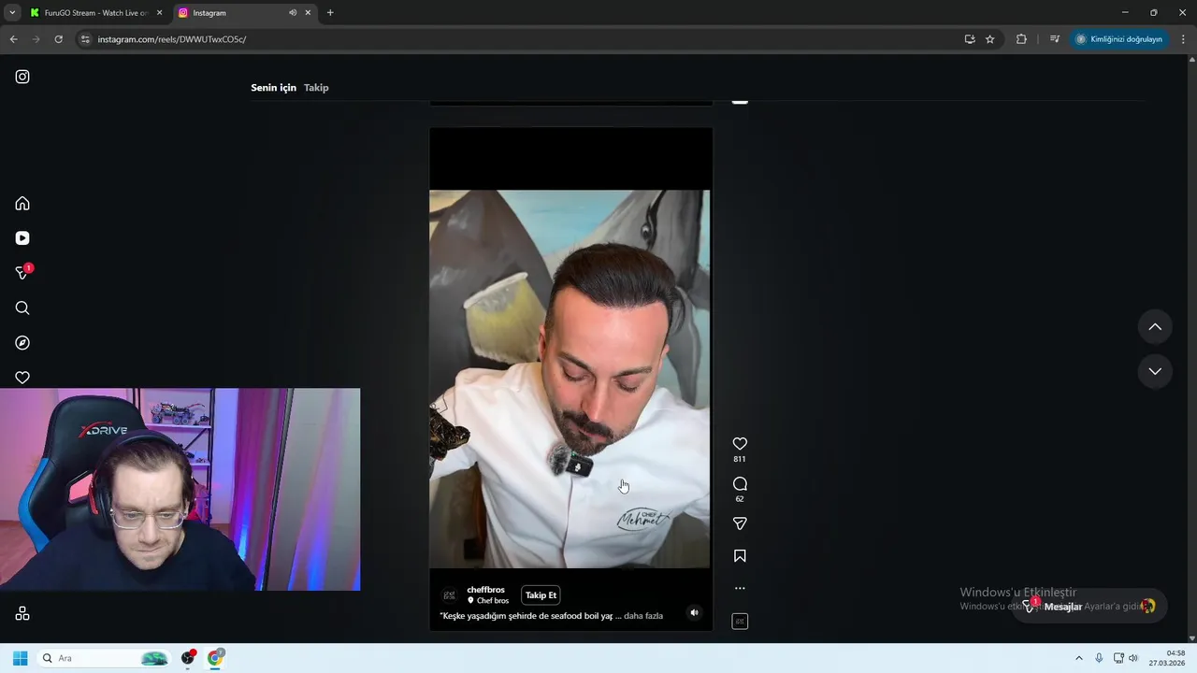Open the Chrome icon in the taskbar
This screenshot has width=1197, height=673.
point(216,658)
